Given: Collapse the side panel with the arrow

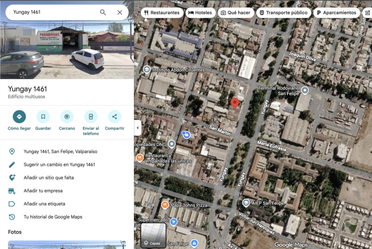Looking at the screenshot, I should tap(138, 128).
